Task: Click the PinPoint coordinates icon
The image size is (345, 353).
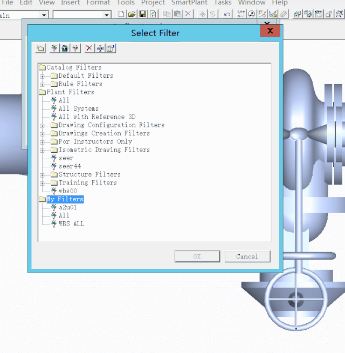Action: [241, 14]
